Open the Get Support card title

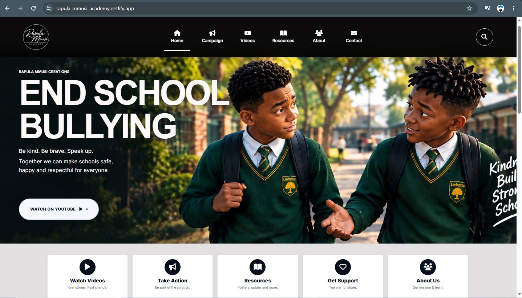coord(343,281)
